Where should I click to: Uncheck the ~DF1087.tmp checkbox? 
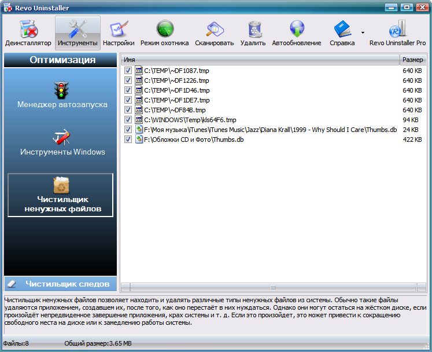(x=128, y=71)
